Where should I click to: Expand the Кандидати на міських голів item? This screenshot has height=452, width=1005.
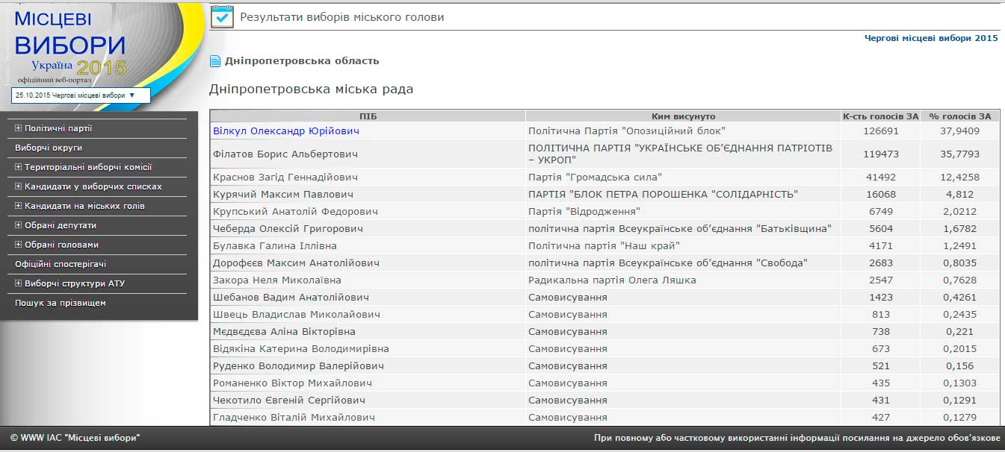tap(19, 206)
